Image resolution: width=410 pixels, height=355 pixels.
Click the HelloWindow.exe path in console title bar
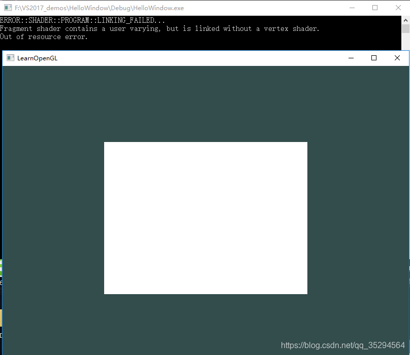click(99, 8)
